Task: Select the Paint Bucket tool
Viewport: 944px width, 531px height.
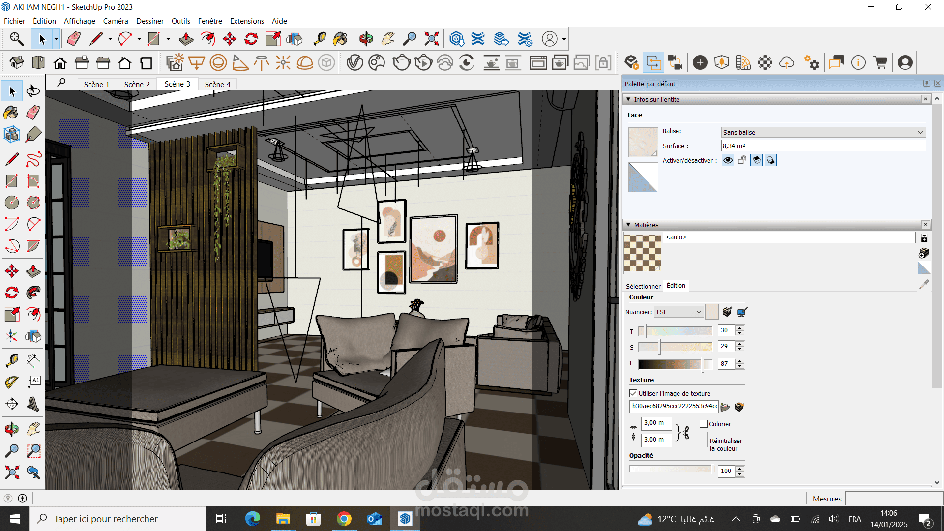Action: point(11,113)
